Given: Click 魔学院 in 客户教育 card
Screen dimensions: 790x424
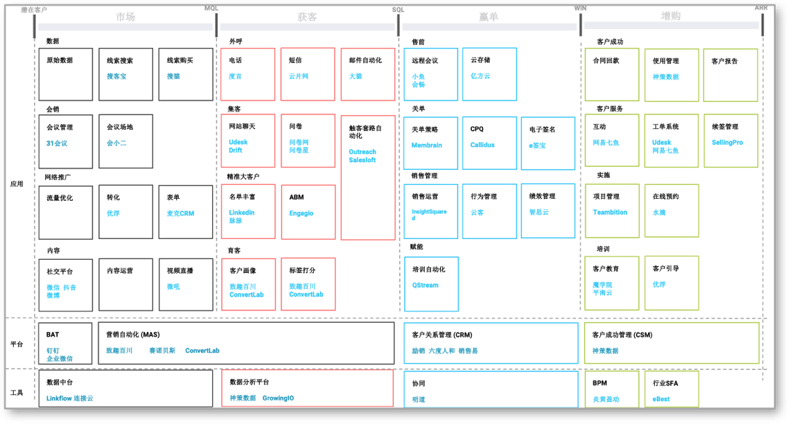Looking at the screenshot, I should [x=603, y=285].
